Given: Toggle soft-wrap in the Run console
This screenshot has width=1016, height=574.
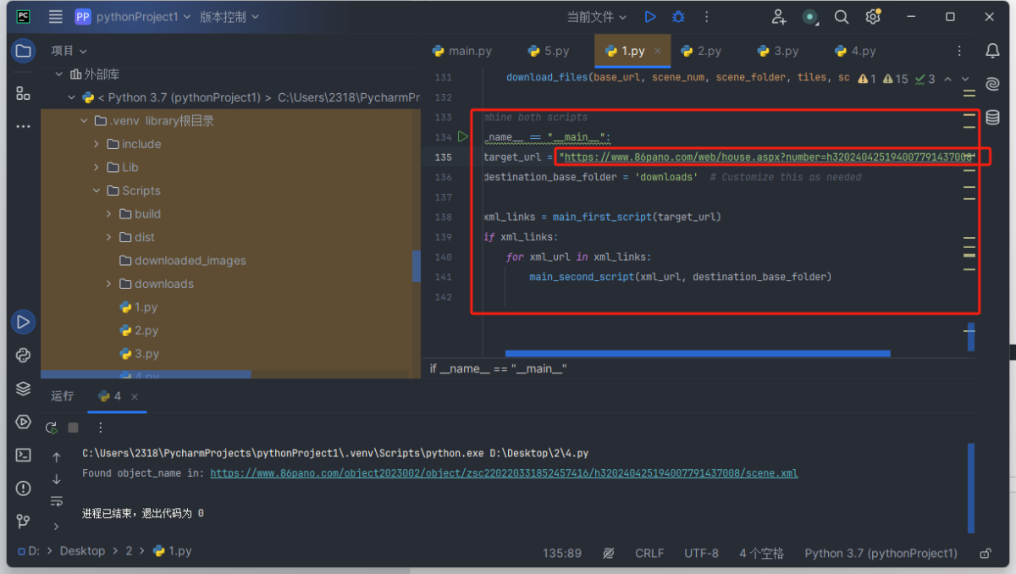Looking at the screenshot, I should coord(57,501).
